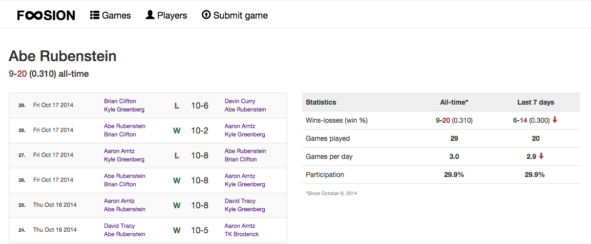Click the Foosion logo
591x244 pixels.
(x=46, y=15)
